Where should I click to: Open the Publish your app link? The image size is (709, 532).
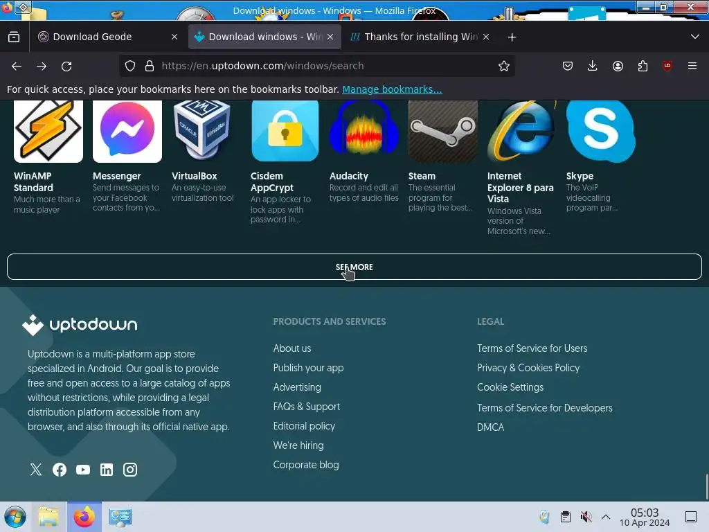[x=308, y=368]
